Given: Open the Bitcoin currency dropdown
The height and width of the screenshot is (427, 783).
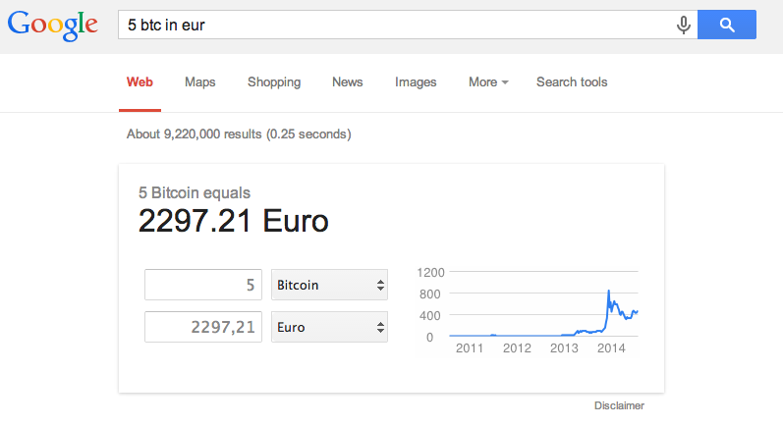Looking at the screenshot, I should click(329, 286).
